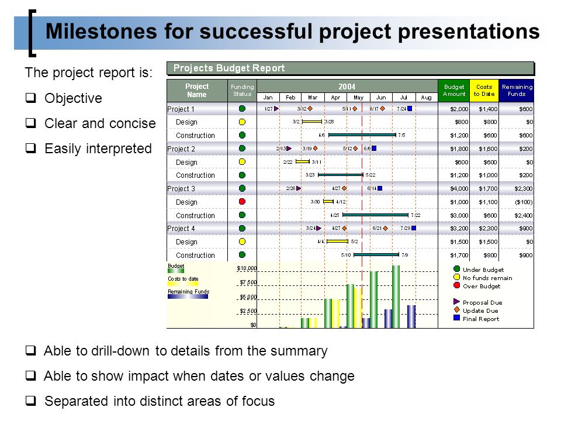Click Project 2 green funding status circle
561x421 pixels.
[242, 148]
